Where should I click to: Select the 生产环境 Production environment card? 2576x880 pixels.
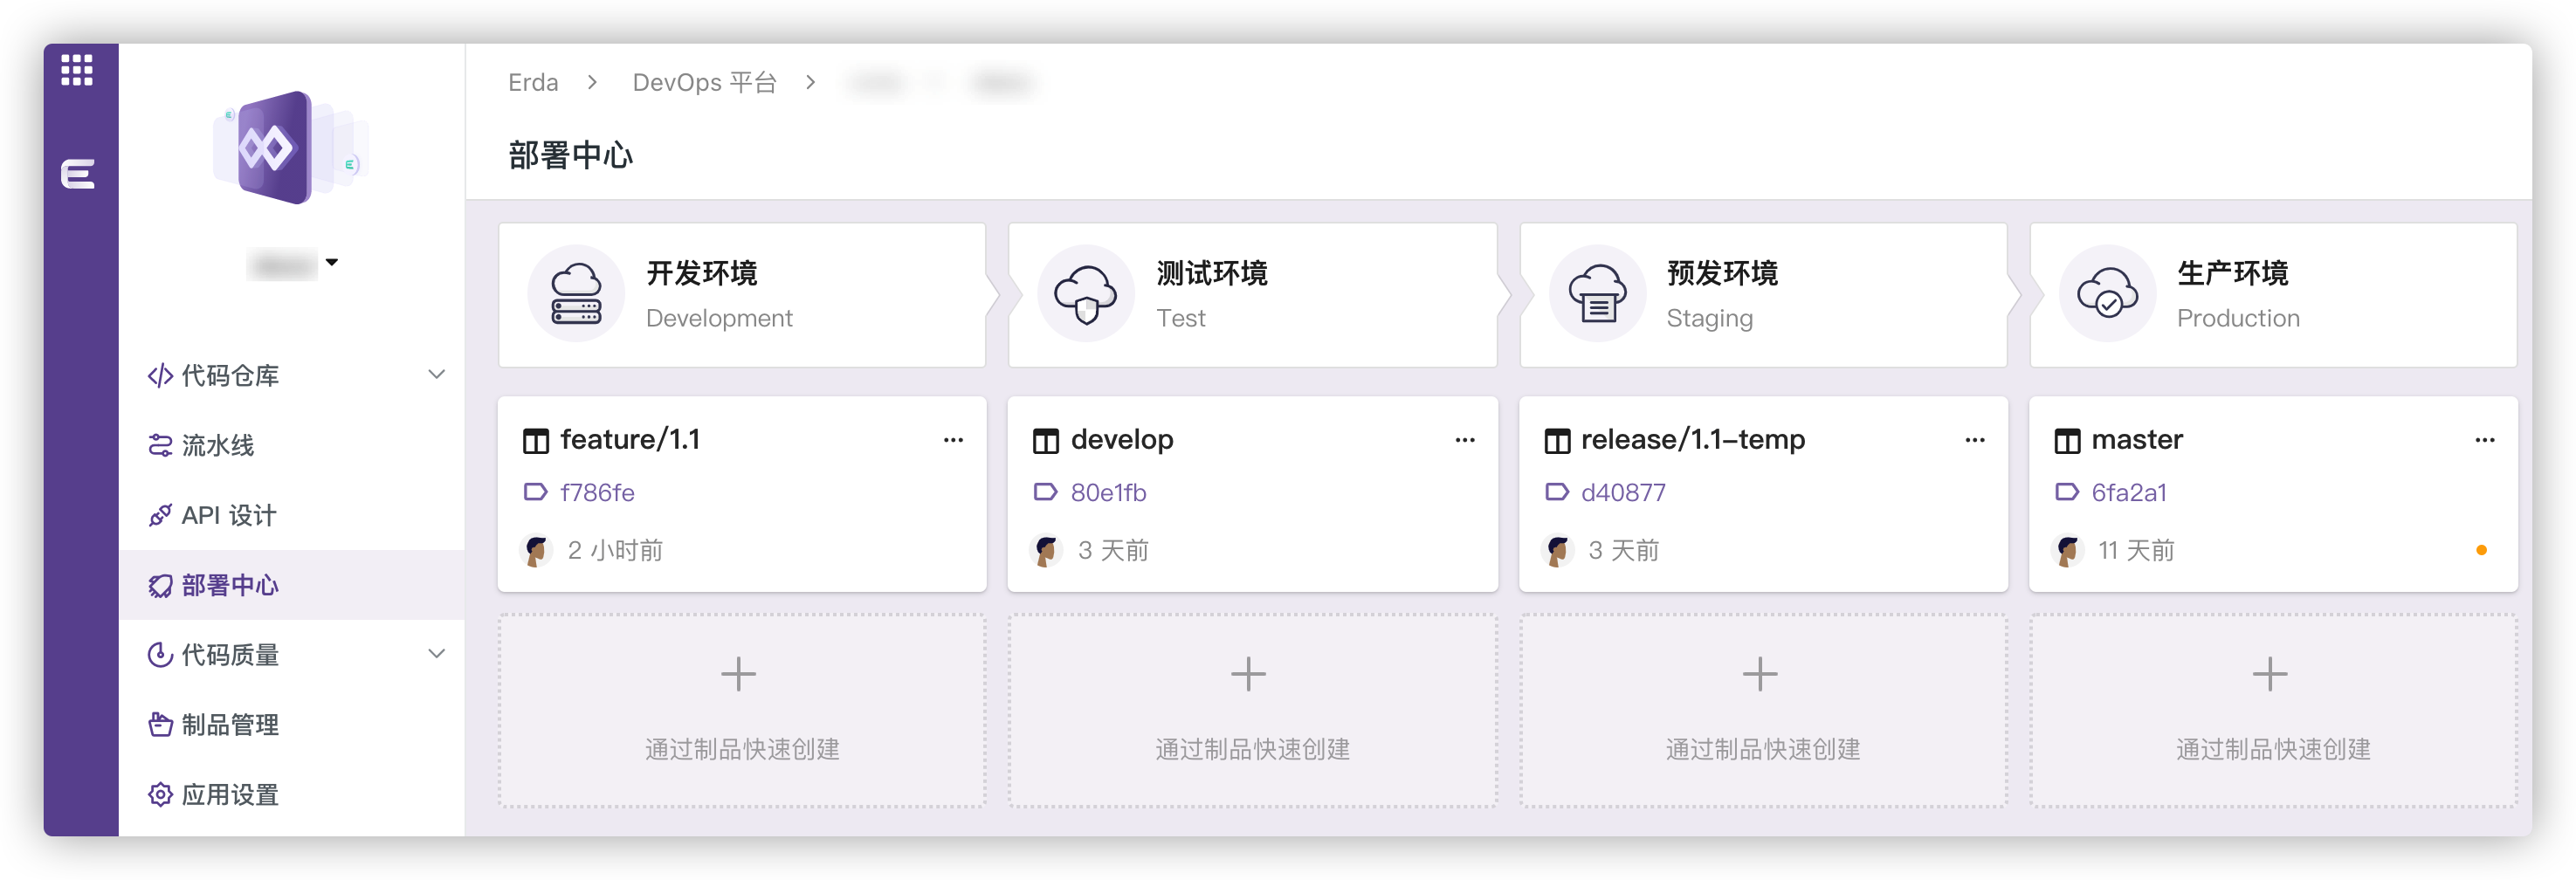[2275, 294]
